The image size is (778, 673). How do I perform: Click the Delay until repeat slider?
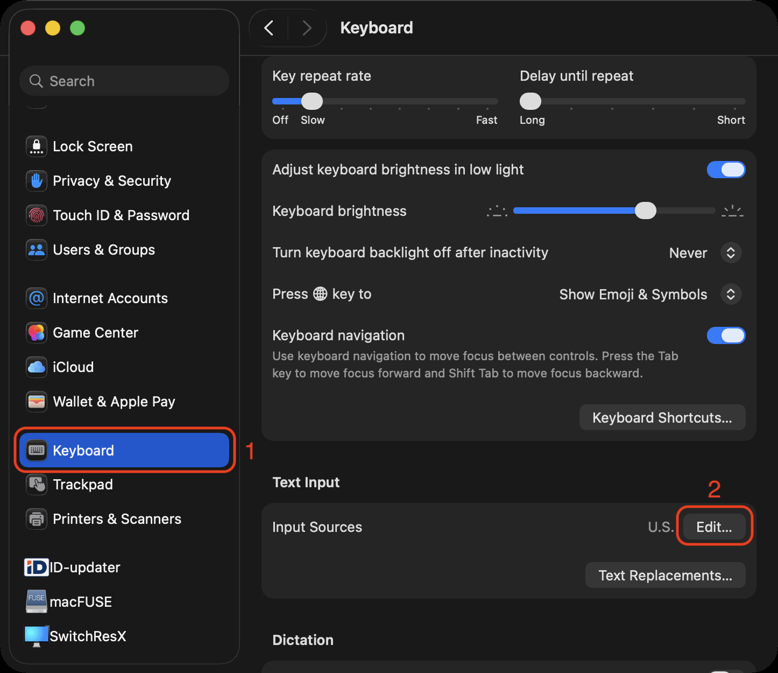click(633, 101)
